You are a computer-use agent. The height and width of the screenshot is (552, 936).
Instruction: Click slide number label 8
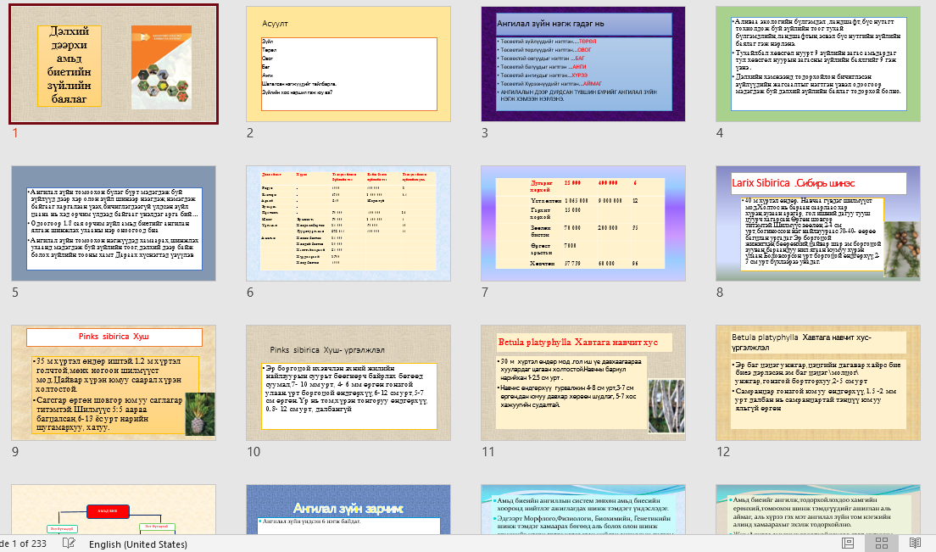pos(719,293)
